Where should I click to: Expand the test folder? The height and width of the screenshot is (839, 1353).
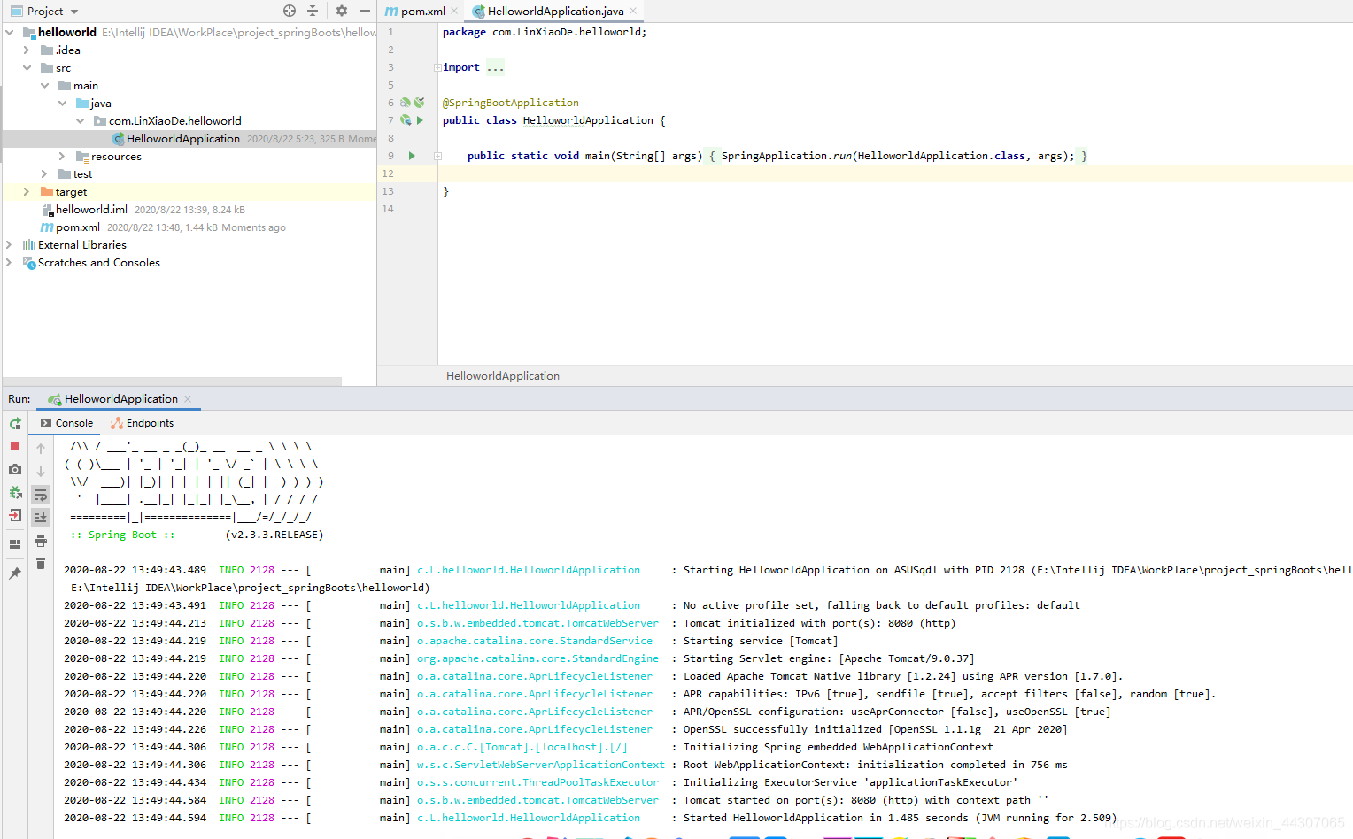tap(44, 173)
